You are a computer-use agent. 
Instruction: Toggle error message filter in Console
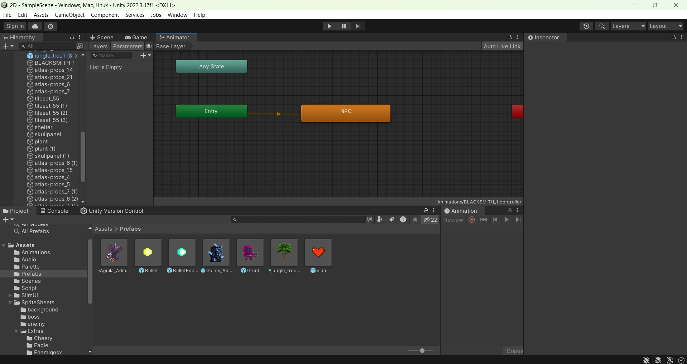tap(403, 220)
